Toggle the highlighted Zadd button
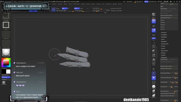The height and width of the screenshot is (102, 181). 77,8
